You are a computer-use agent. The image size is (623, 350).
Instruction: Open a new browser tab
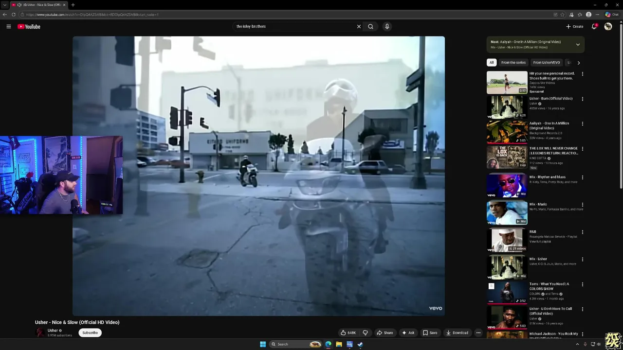pos(73,5)
